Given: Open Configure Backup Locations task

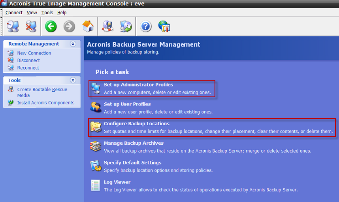Looking at the screenshot, I should [x=137, y=123].
